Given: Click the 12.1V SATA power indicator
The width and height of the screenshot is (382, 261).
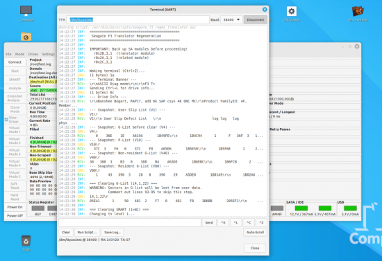Looking at the screenshot, I should pyautogui.click(x=301, y=208).
